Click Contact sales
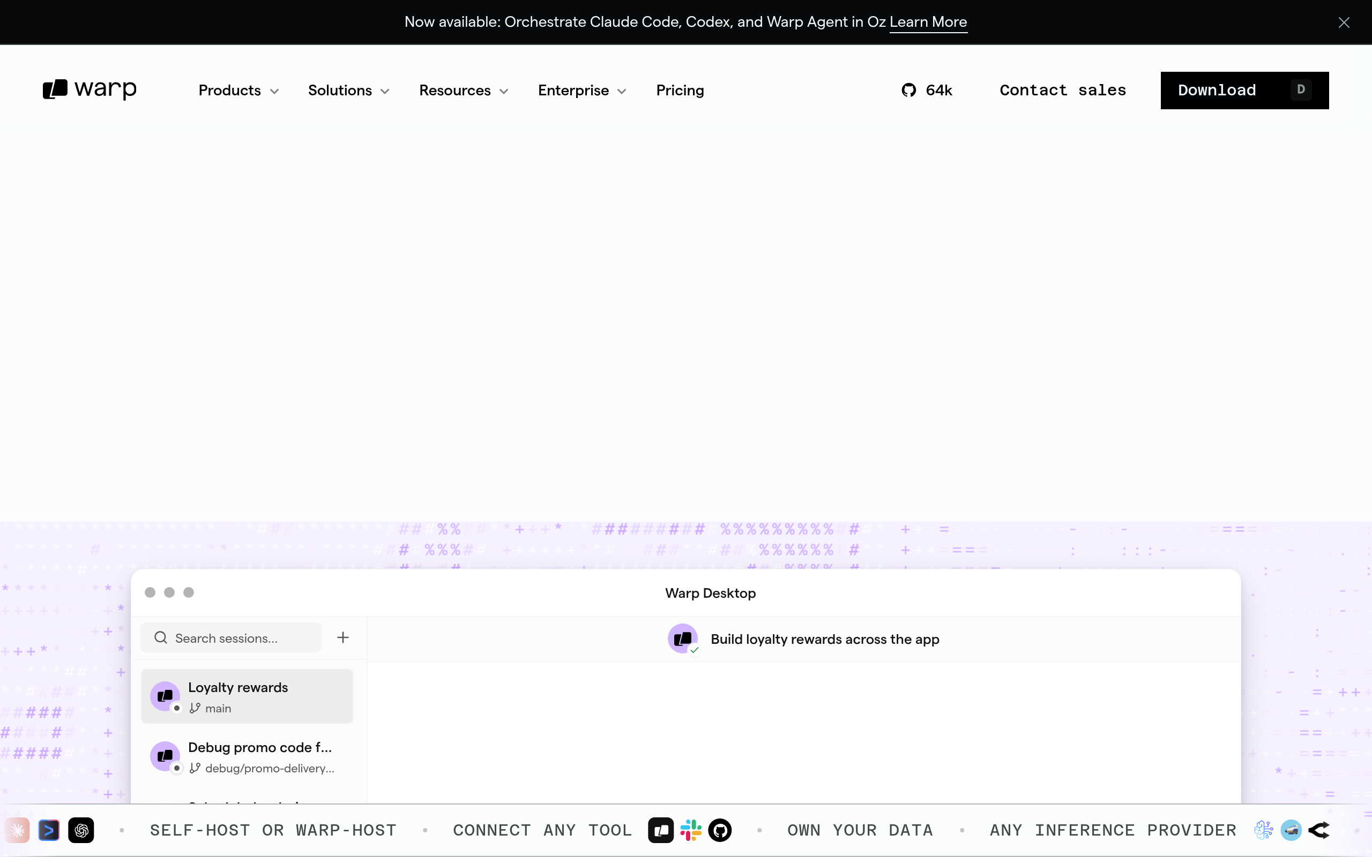 1063,90
